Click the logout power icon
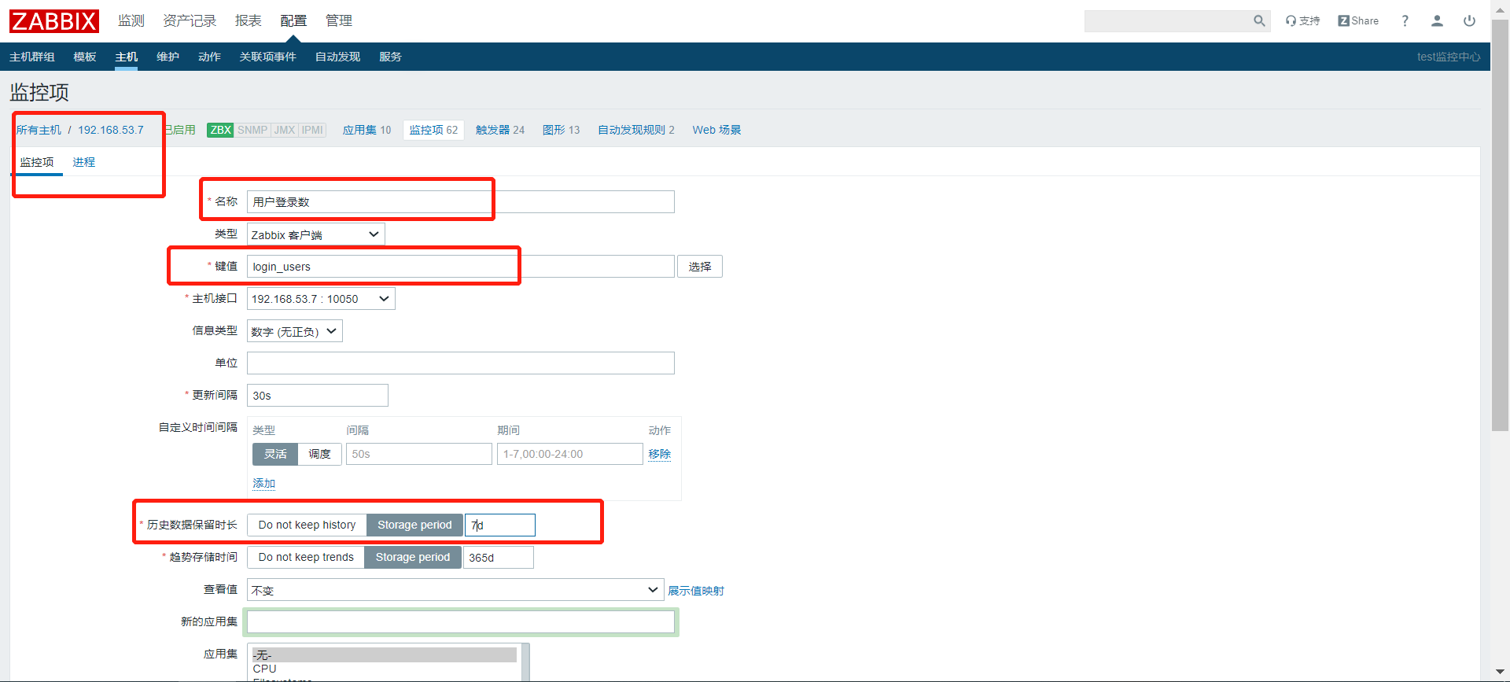This screenshot has height=682, width=1510. pos(1469,21)
